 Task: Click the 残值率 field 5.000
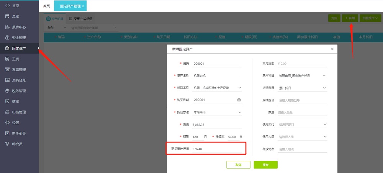tap(234, 137)
